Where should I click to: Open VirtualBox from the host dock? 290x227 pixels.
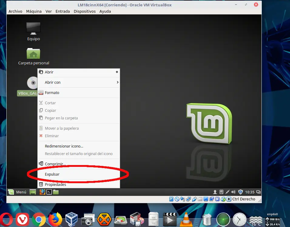pos(72,219)
